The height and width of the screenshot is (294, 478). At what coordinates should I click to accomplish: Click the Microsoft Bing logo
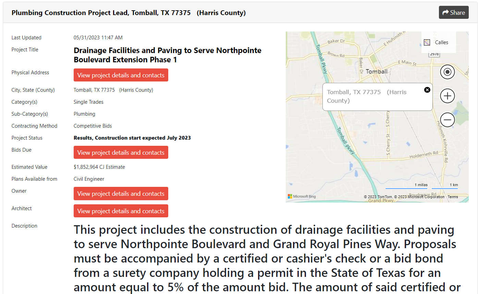[x=302, y=196]
